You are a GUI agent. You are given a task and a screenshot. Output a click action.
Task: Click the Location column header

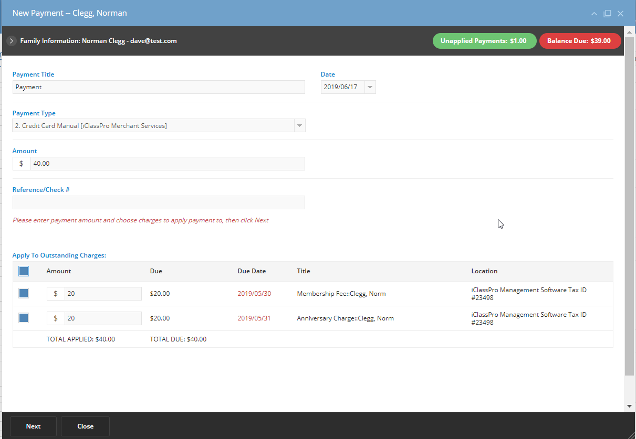click(x=484, y=271)
